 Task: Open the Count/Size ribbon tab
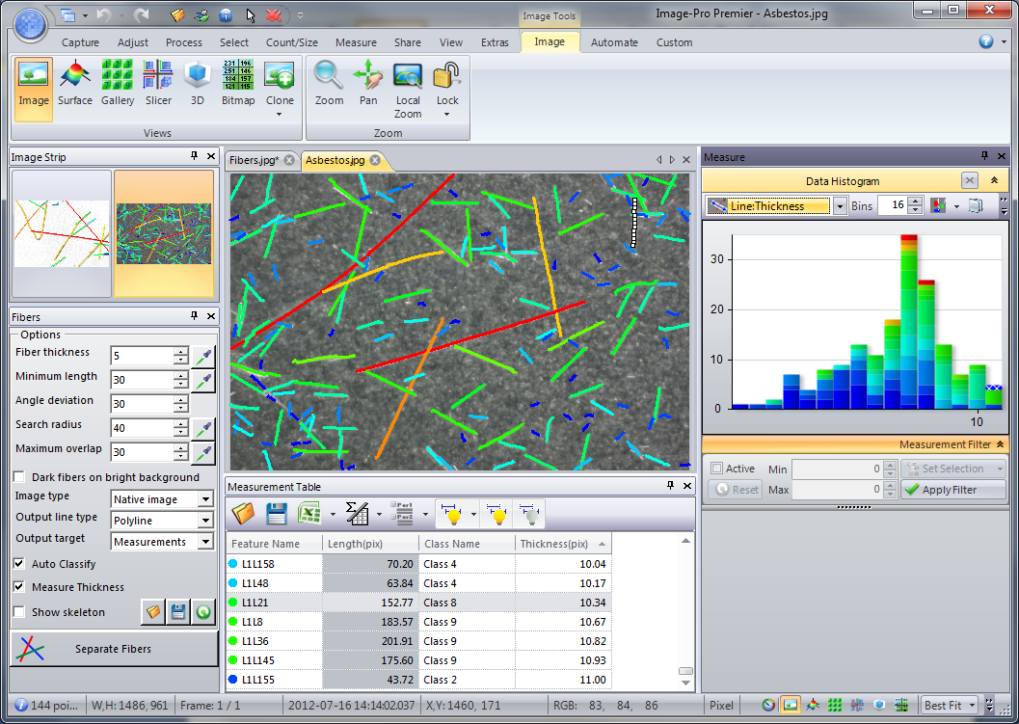[x=291, y=42]
